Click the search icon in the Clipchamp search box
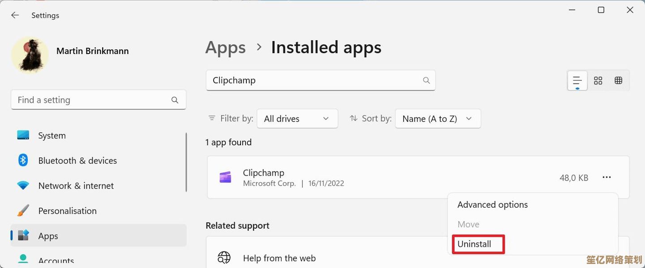 click(x=426, y=80)
